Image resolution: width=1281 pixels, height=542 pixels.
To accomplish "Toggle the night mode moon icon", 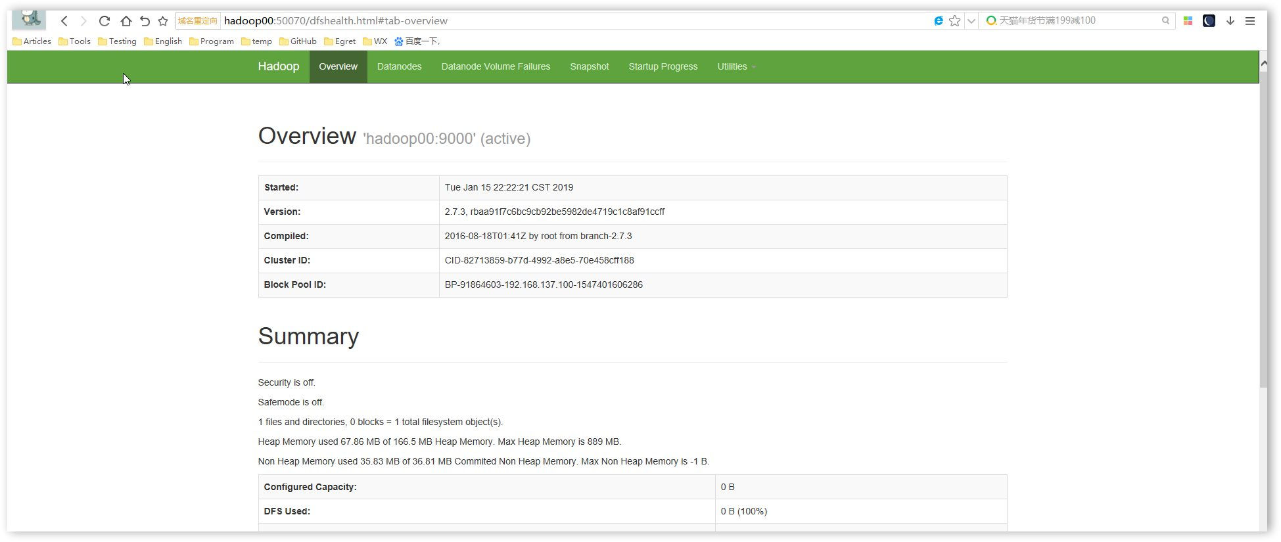I will point(1209,20).
